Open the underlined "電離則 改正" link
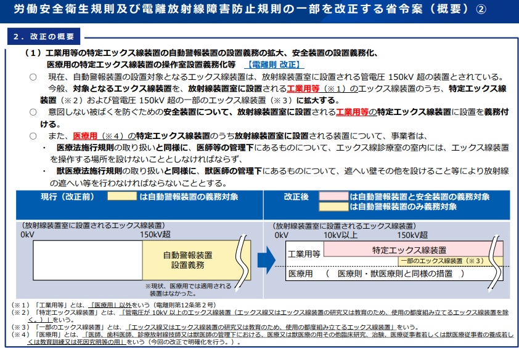The width and height of the screenshot is (519, 348). click(x=274, y=65)
